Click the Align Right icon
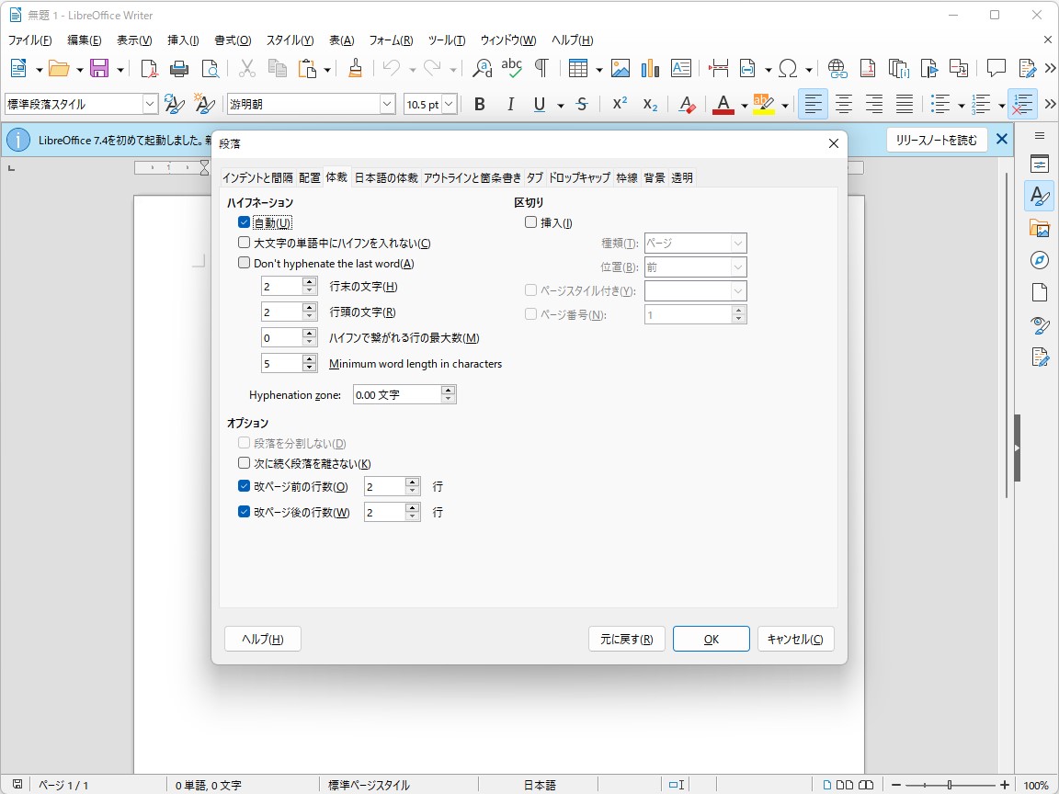 [874, 104]
